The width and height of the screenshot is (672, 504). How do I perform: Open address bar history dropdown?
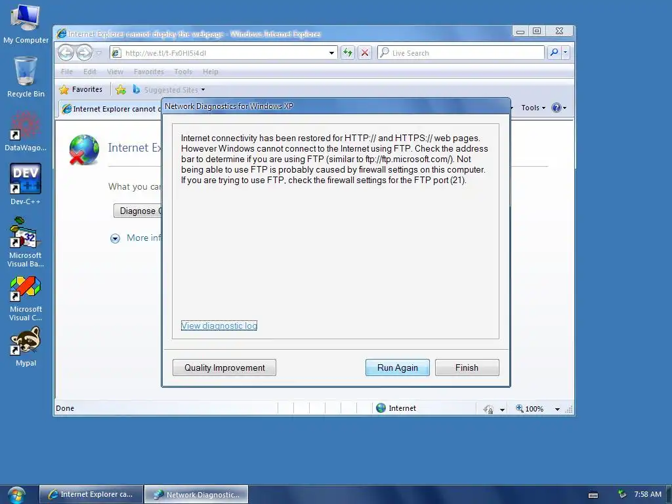pos(331,52)
